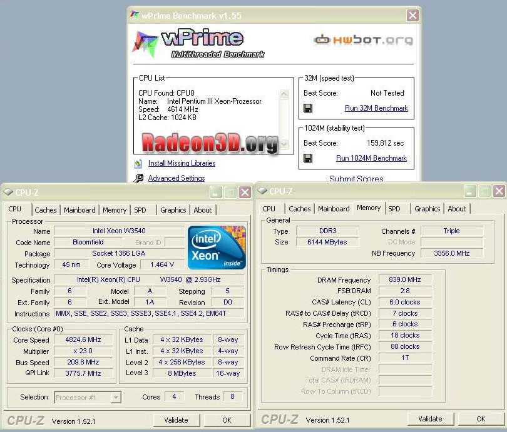507x432 pixels.
Task: Click Instructions field listing MMX, SSE
Action: 149,313
